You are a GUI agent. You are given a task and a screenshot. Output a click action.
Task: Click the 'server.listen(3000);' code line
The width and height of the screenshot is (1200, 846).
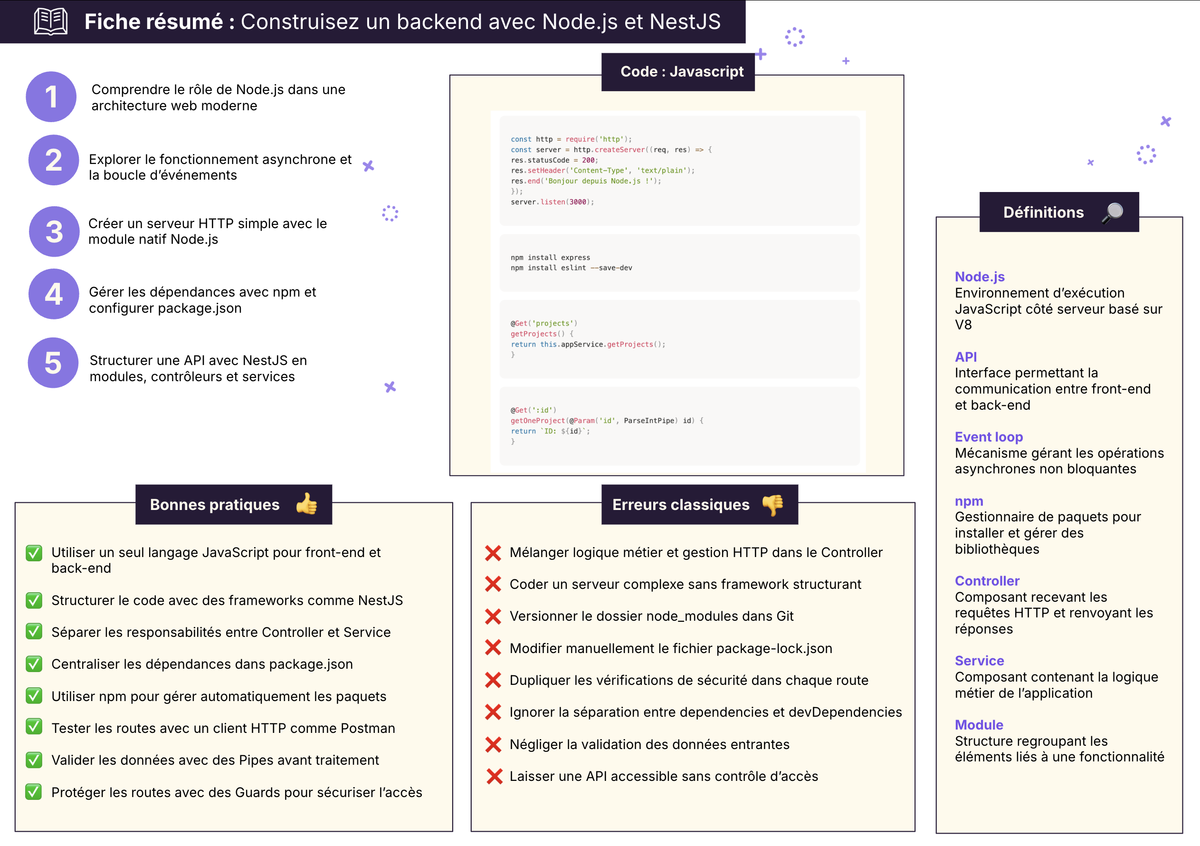coord(552,202)
